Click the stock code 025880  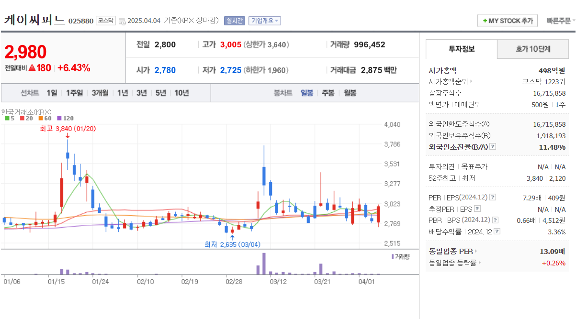[x=81, y=21]
